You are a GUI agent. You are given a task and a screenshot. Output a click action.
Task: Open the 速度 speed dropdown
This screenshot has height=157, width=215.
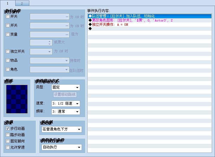(x=66, y=103)
